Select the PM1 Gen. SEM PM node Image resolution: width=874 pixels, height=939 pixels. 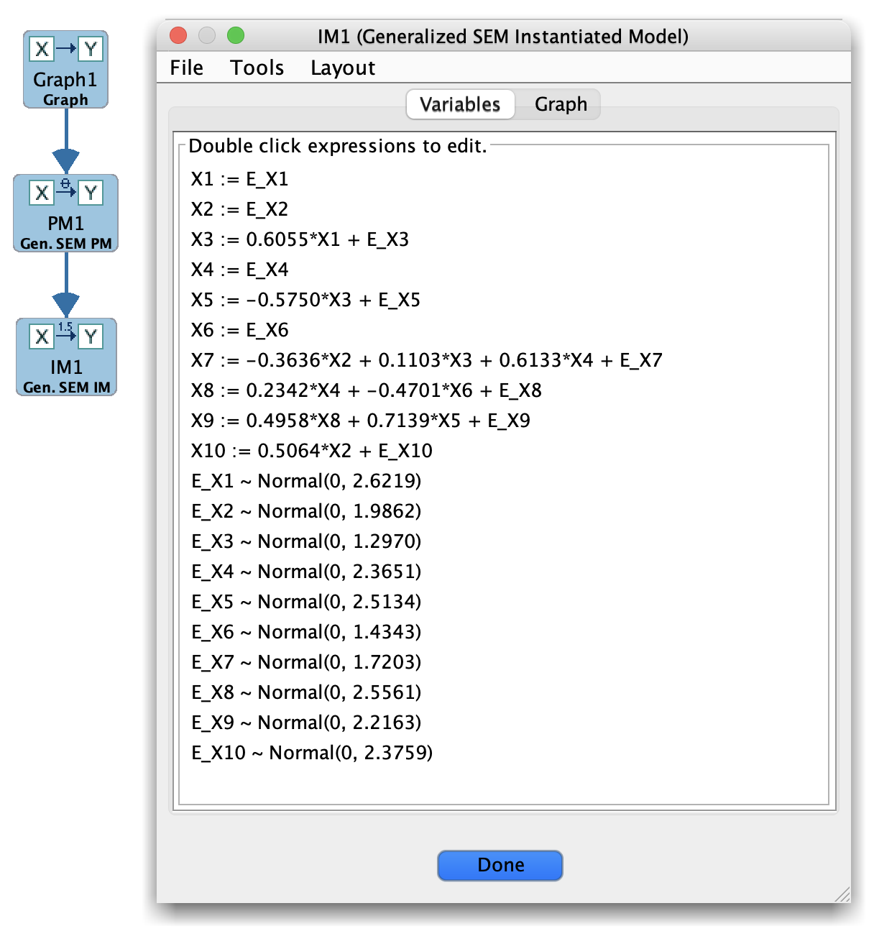[65, 214]
